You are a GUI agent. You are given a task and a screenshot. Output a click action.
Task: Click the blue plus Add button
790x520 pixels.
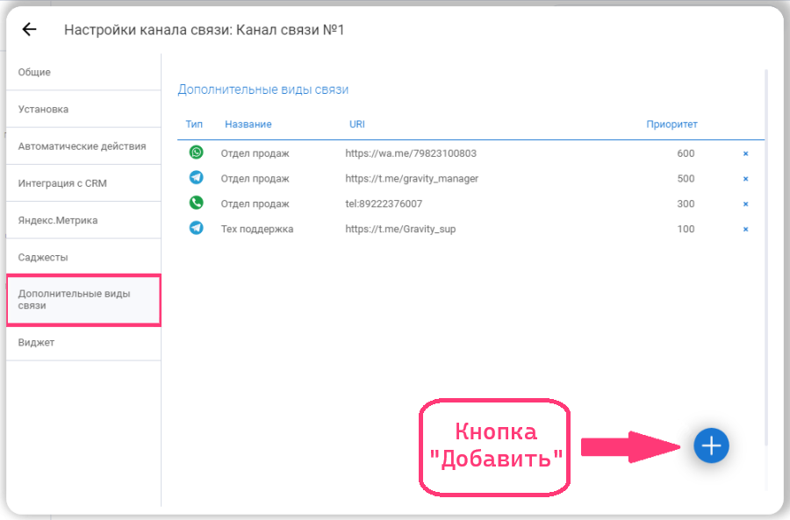(711, 445)
